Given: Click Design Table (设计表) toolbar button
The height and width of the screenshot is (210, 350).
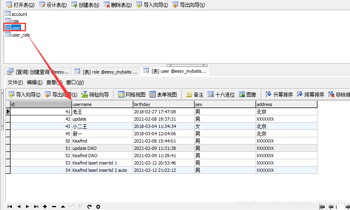Looking at the screenshot, I should tap(53, 5).
